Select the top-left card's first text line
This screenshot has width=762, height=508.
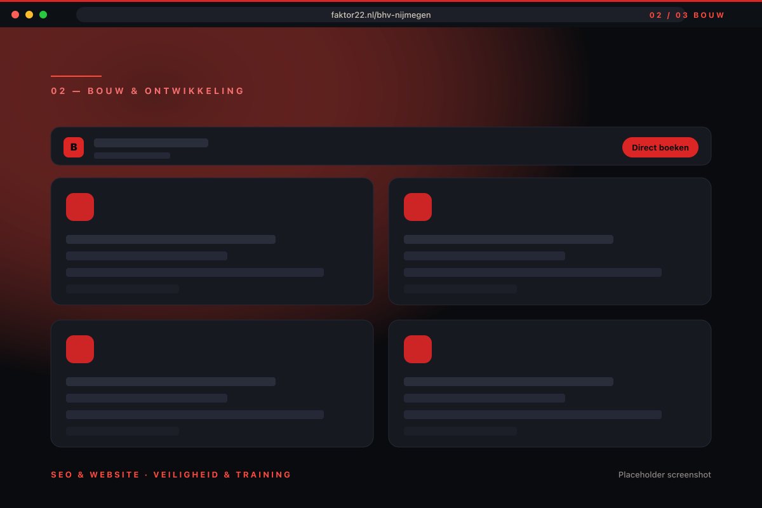171,239
